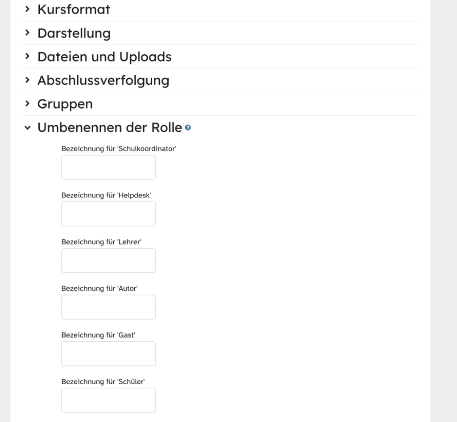
Task: Click the Autor role name input field
Action: pyautogui.click(x=108, y=307)
